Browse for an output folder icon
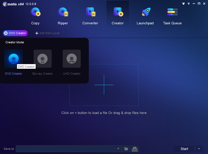The width and height of the screenshot is (208, 154). pyautogui.click(x=126, y=149)
